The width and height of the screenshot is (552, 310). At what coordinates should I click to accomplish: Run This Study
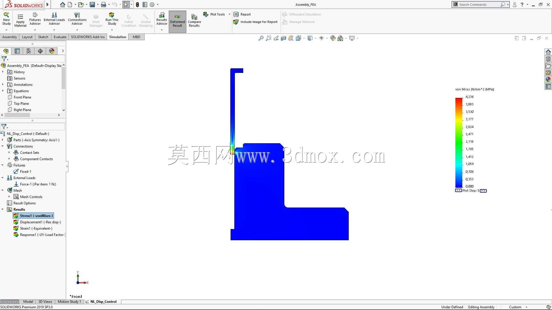tap(112, 19)
